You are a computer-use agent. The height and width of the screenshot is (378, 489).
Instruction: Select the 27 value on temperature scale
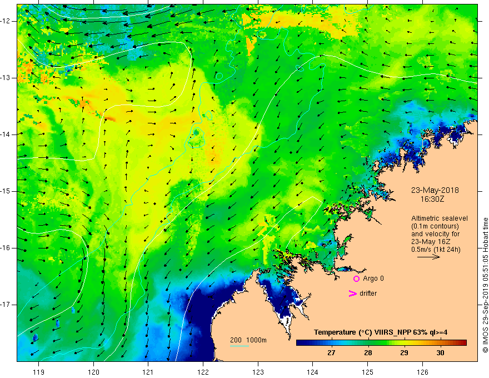(x=331, y=353)
